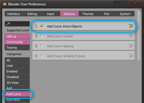Close the Blender User Preferences window
Image resolution: width=144 pixels, height=103 pixels.
tap(135, 3)
